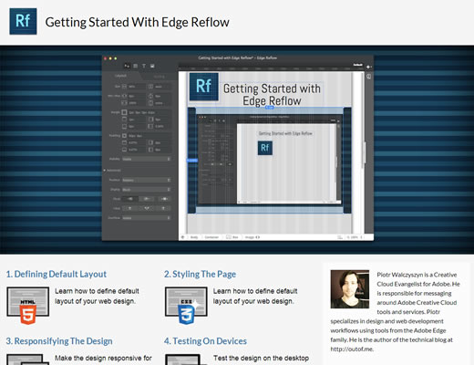Click Piotr Walczyszyn's author photo

[x=350, y=289]
